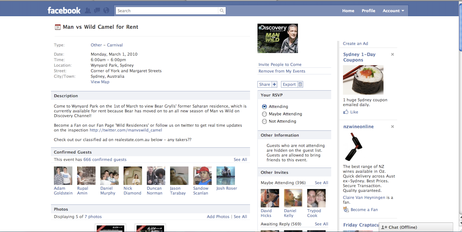Open Sandow Scanlan's profile photo
Image resolution: width=462 pixels, height=232 pixels.
coord(202,176)
